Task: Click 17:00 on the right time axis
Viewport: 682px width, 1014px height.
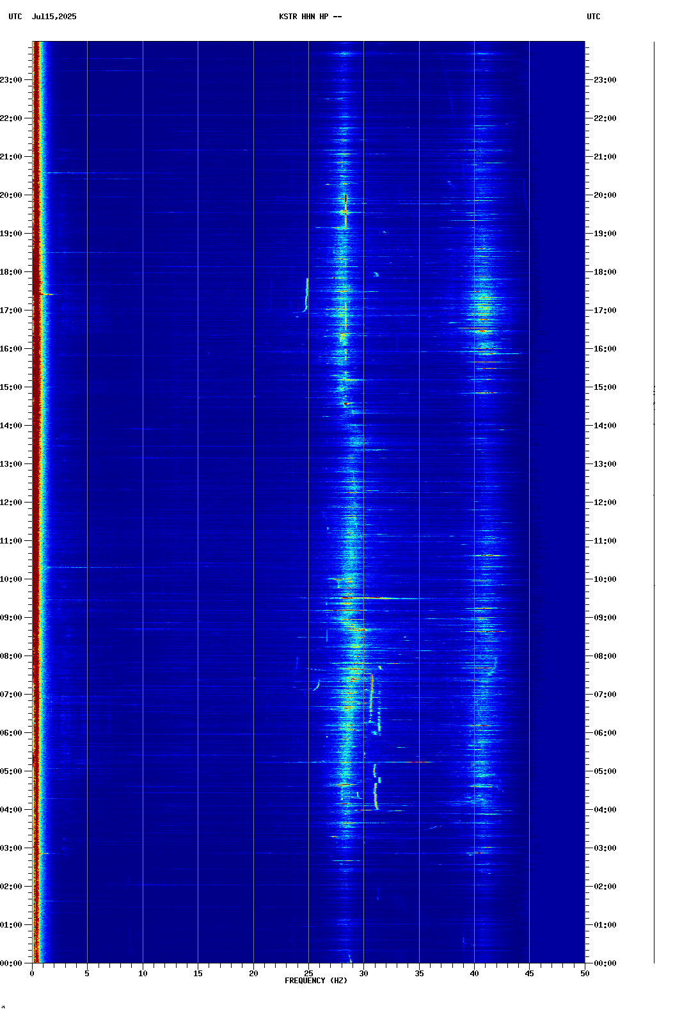Action: click(x=605, y=310)
